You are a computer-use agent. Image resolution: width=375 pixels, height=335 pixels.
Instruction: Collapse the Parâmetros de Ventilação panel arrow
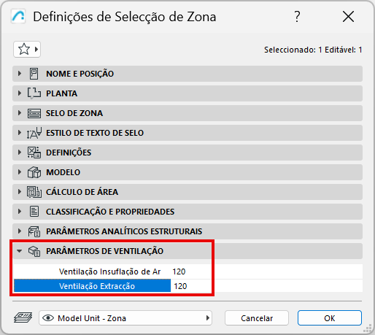tap(20, 251)
